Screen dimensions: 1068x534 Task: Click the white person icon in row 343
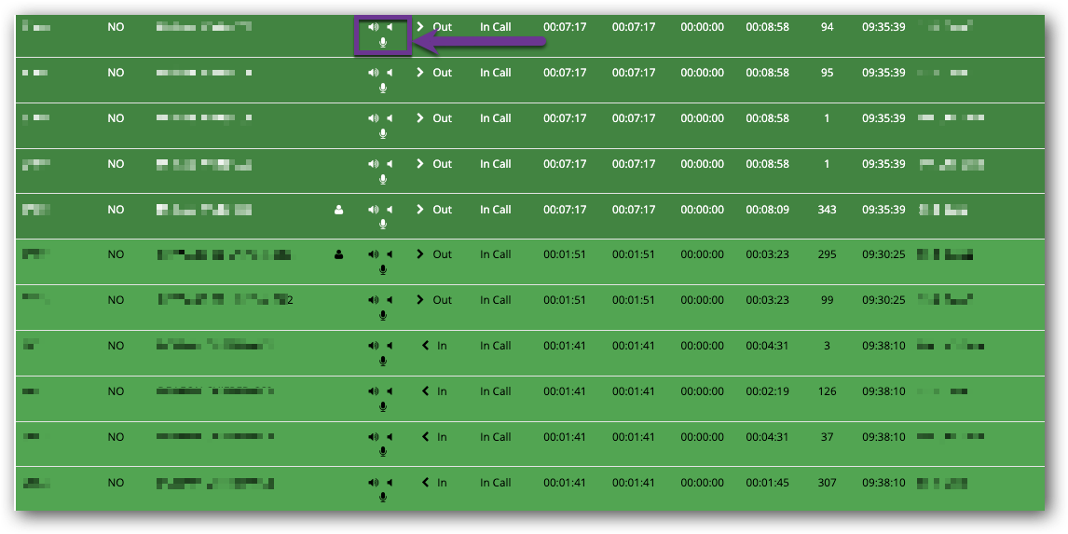[x=339, y=209]
